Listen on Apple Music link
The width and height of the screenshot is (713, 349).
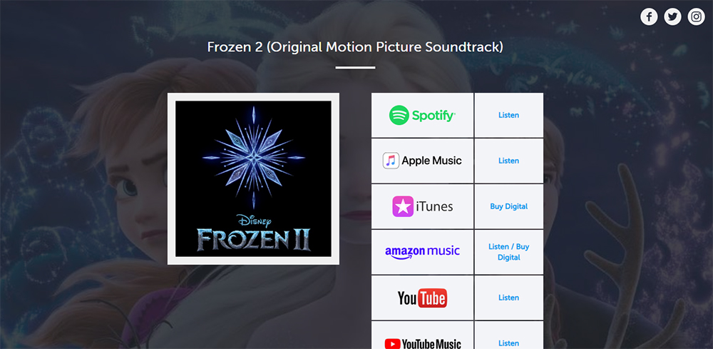[x=508, y=161]
